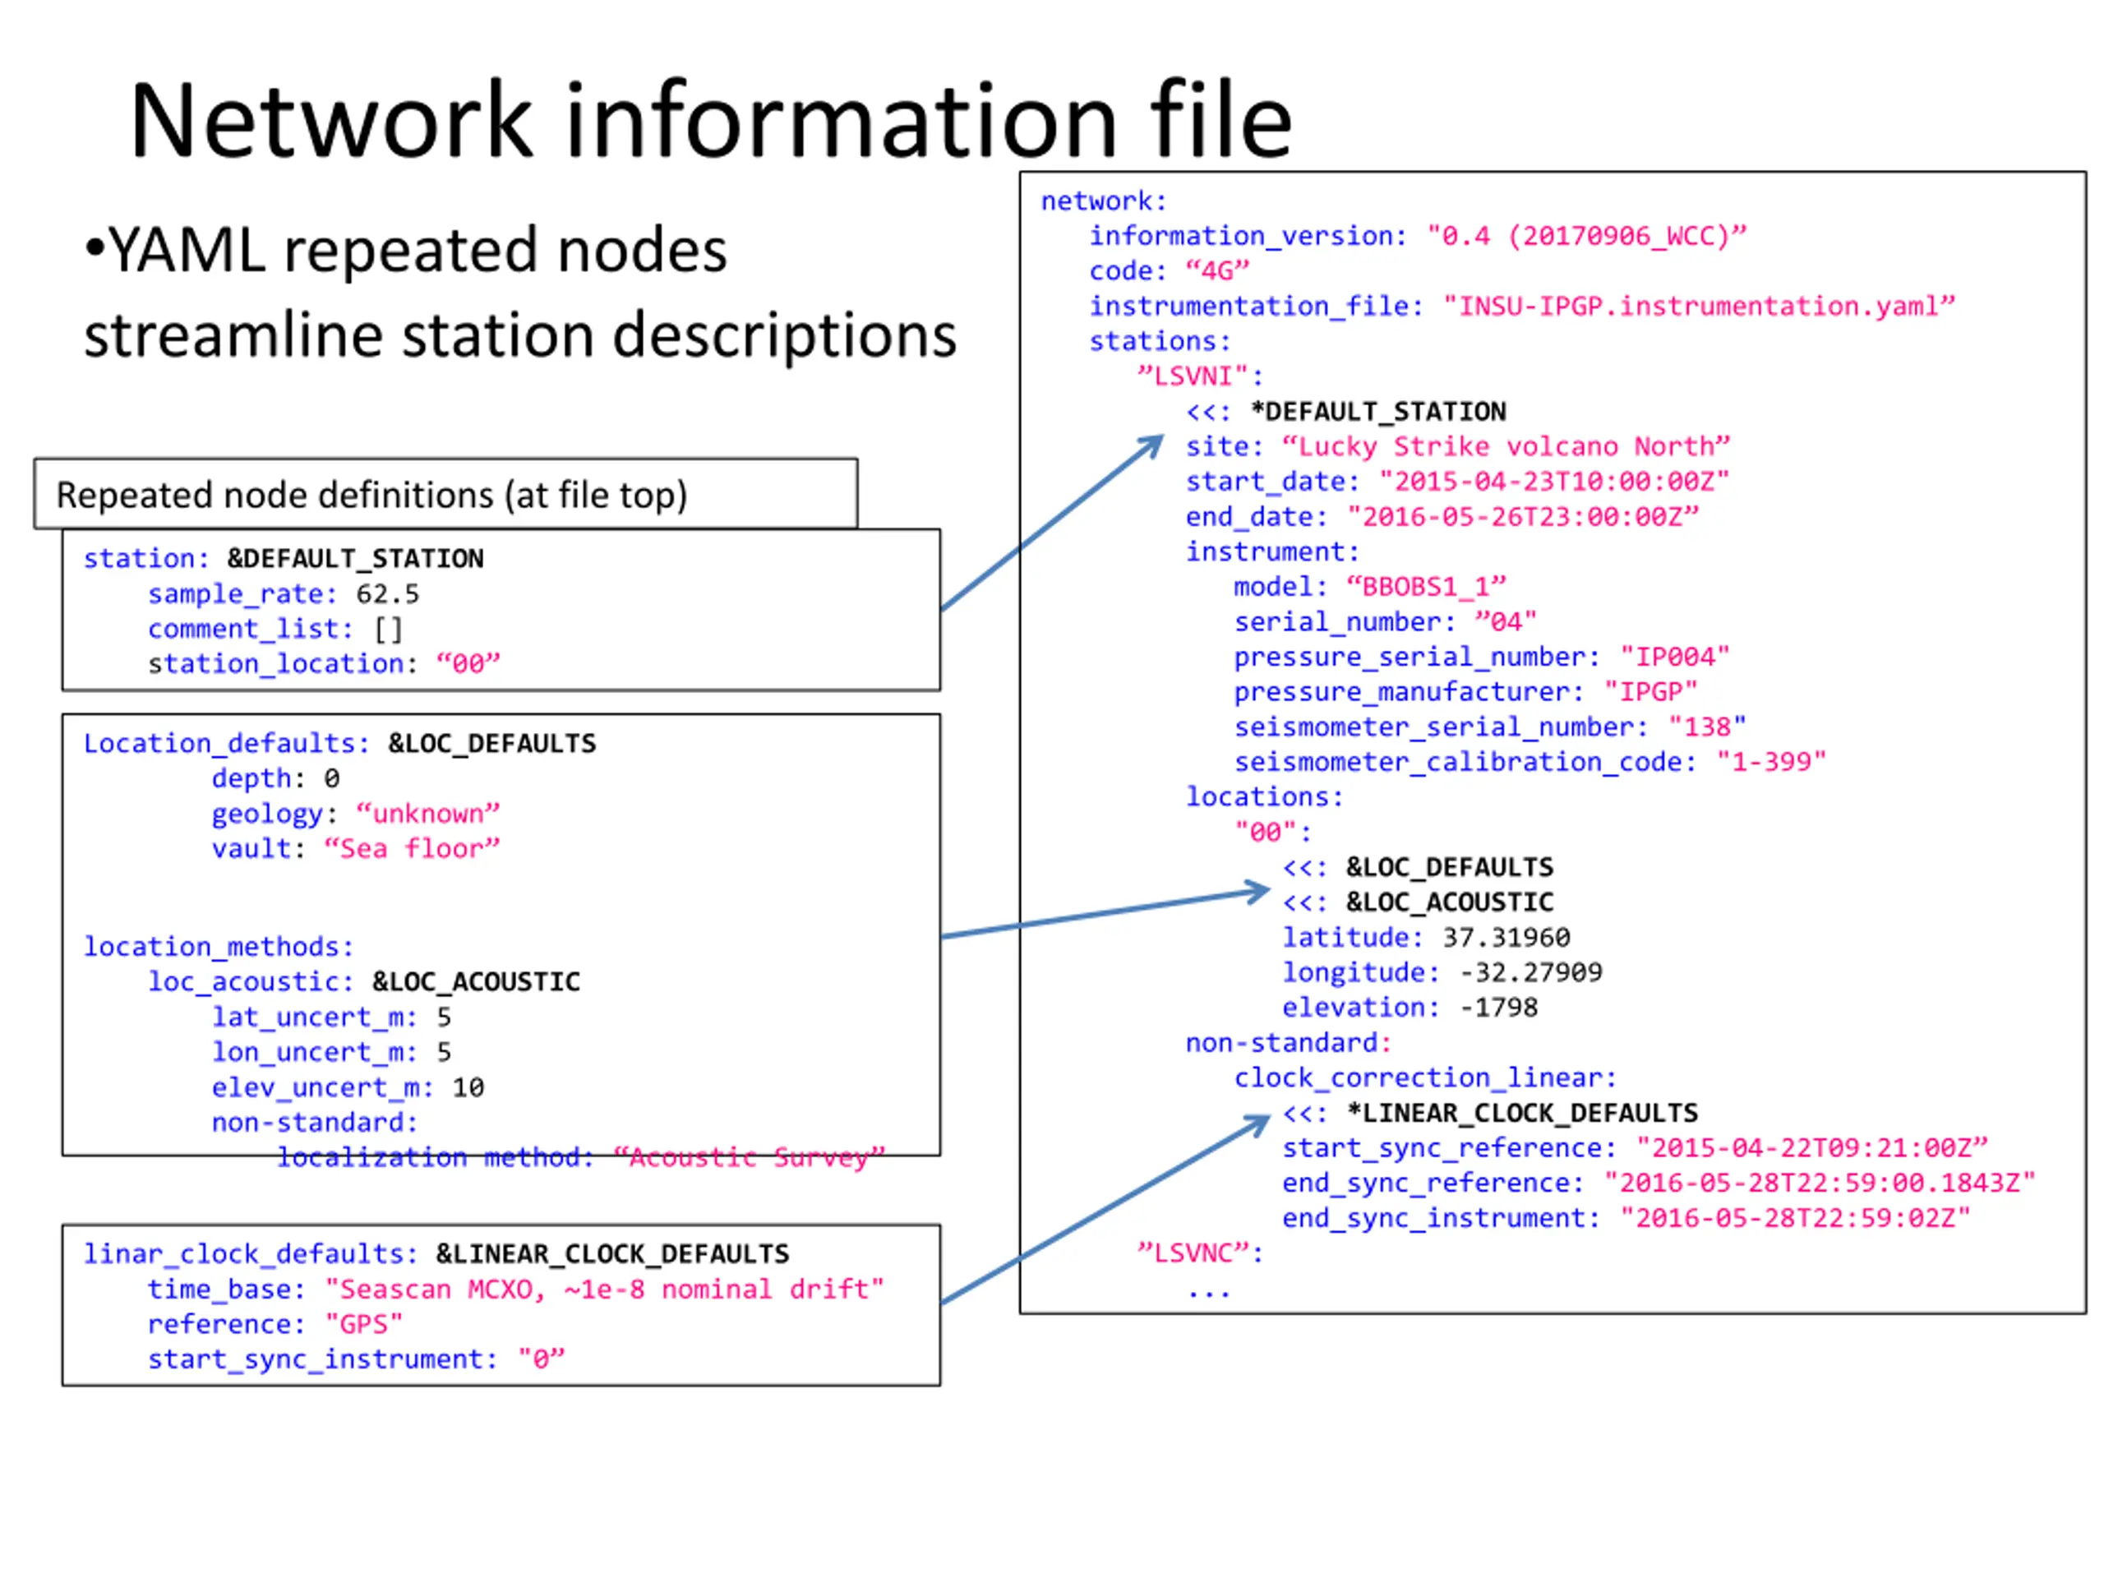The width and height of the screenshot is (2104, 1578).
Task: Select the "<<: *LINEAR_CLOCK_DEFAULTS" merge line
Action: (x=1491, y=1113)
